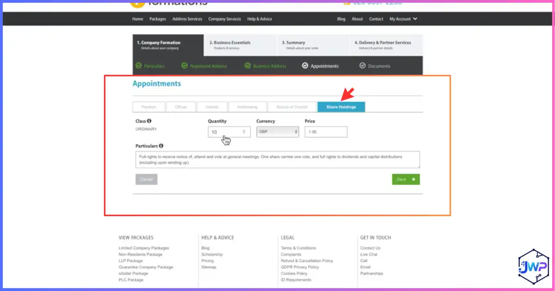
Task: Switch to the Details tab
Action: (x=212, y=107)
